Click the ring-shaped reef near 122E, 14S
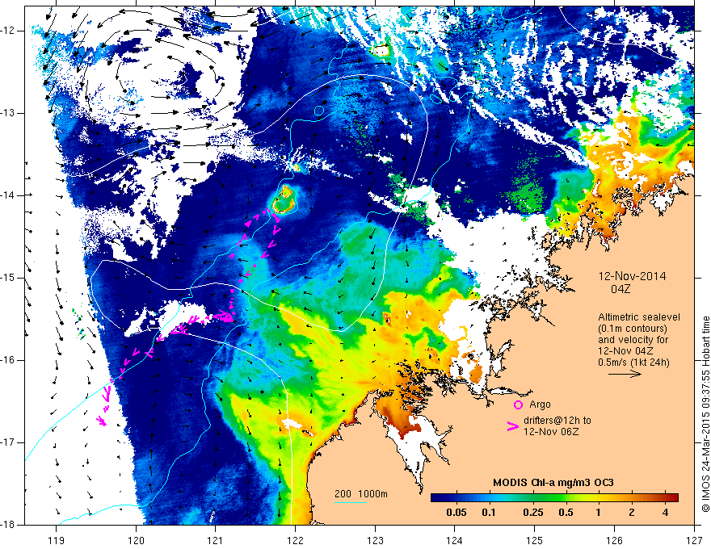 tap(284, 201)
